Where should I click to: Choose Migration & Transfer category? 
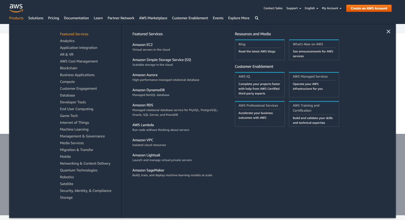[x=77, y=150]
